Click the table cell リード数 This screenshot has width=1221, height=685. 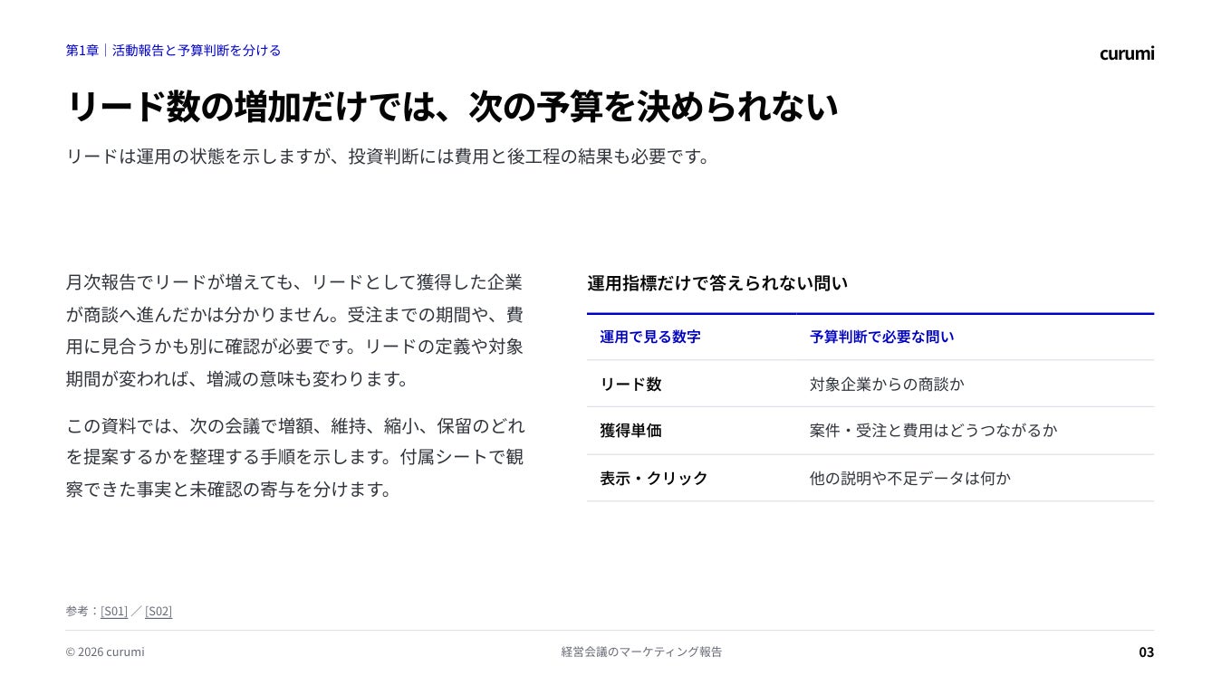pos(630,384)
